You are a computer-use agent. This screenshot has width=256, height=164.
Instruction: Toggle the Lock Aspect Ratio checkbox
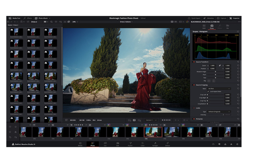pos(208,92)
